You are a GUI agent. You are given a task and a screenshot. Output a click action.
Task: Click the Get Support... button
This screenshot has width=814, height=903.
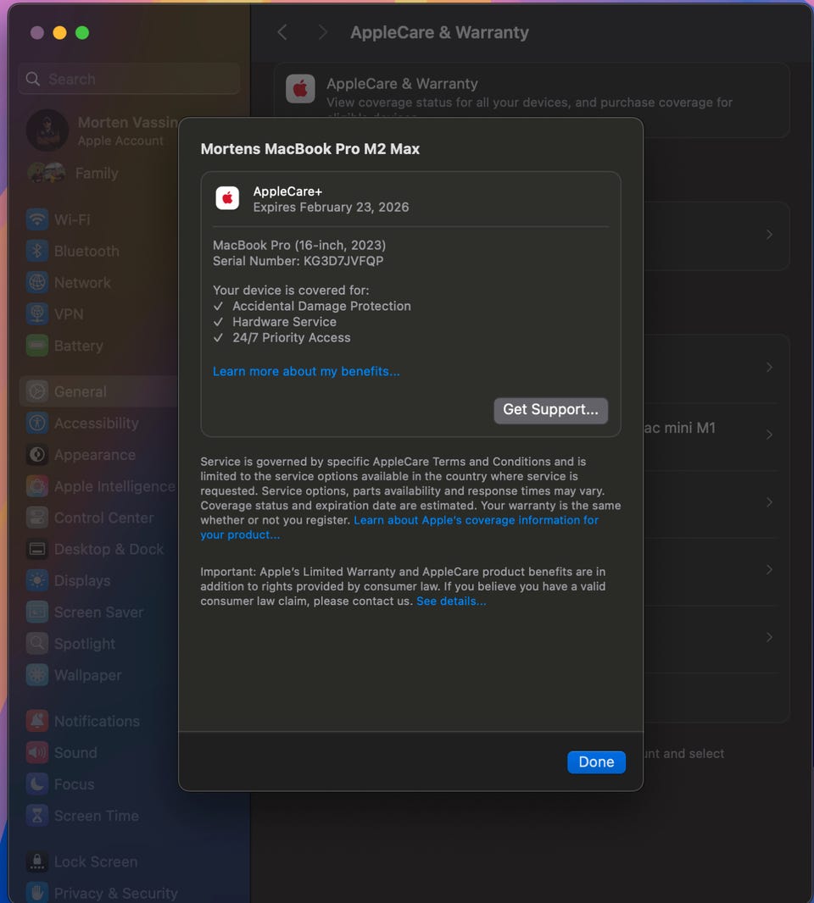(550, 410)
